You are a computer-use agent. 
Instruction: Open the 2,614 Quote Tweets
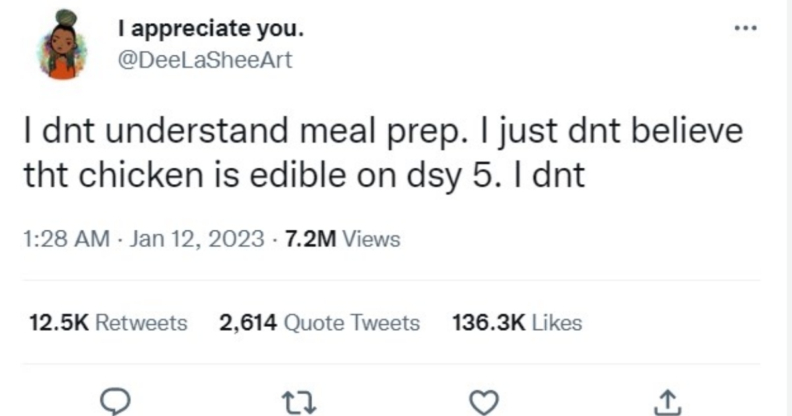tap(317, 322)
